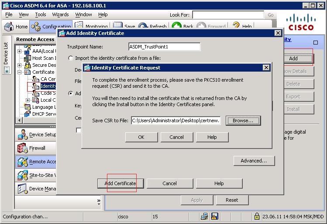Click the save warning icon in status bar
This screenshot has width=327, height=224.
pyautogui.click(x=215, y=217)
